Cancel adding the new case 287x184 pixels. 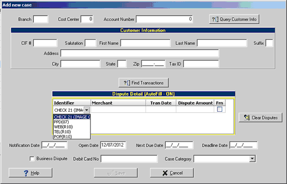[x=172, y=173]
